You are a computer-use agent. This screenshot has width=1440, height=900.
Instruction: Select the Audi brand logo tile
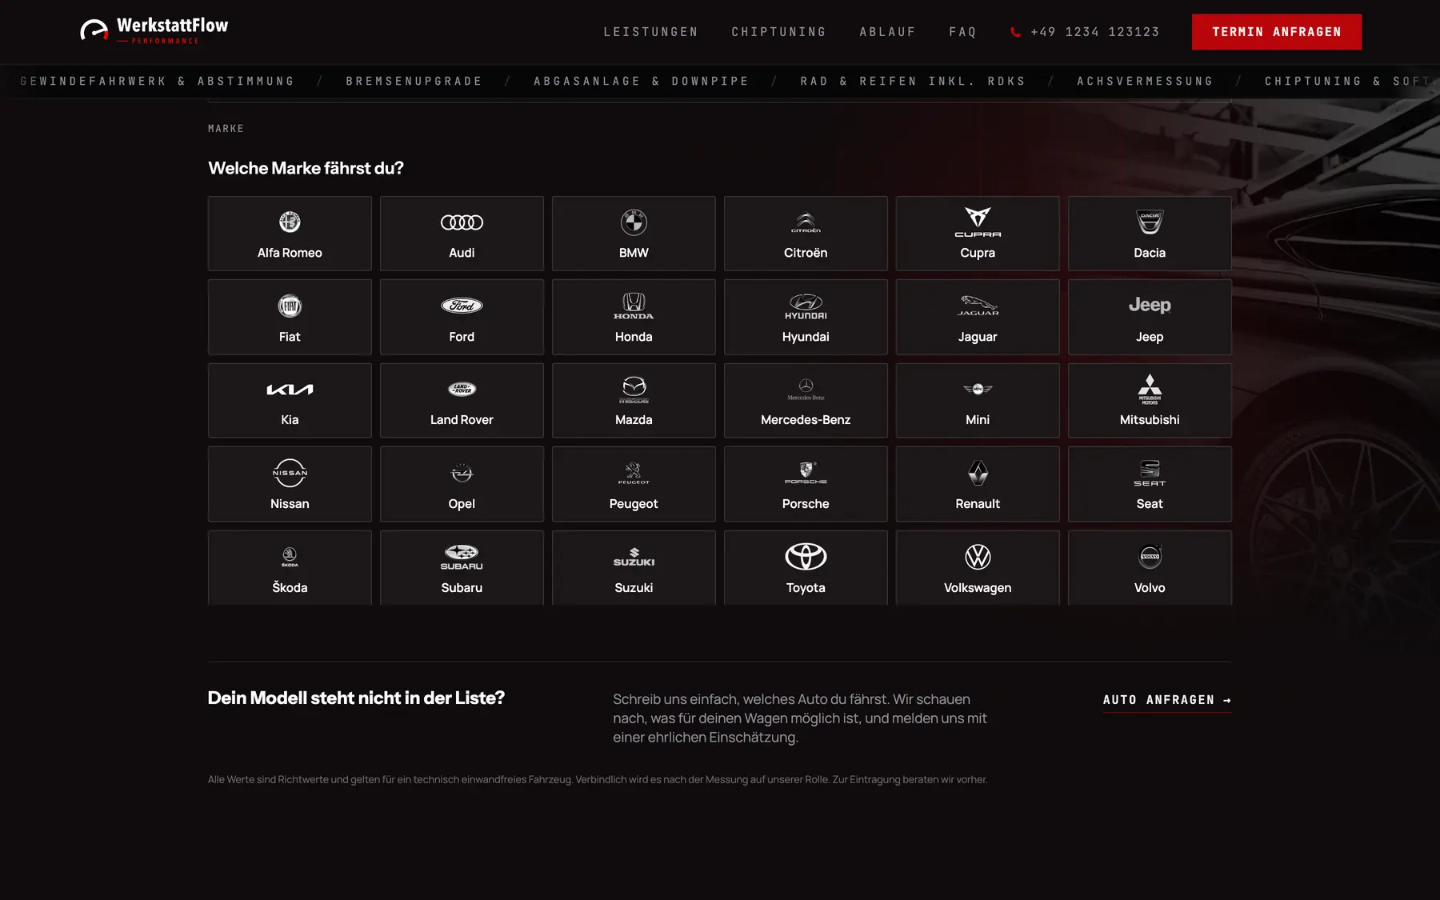coord(462,234)
